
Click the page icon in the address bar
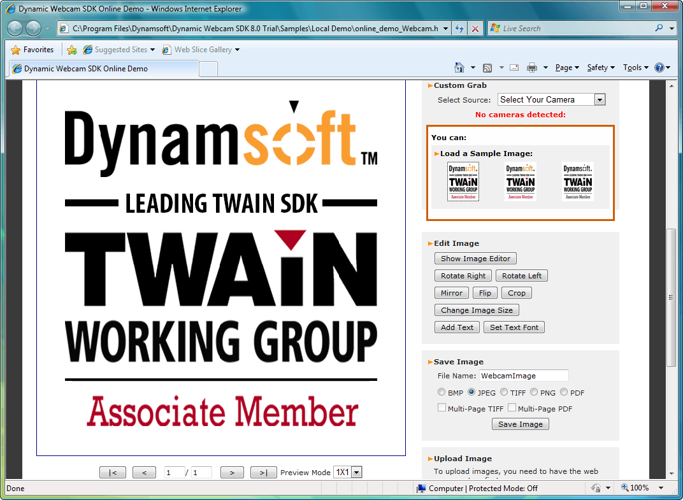pos(64,29)
